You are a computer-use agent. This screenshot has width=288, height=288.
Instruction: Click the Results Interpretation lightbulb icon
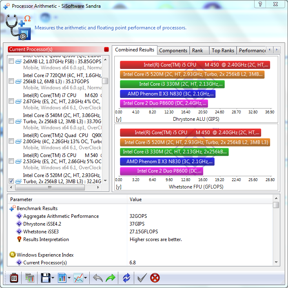pos(19,239)
